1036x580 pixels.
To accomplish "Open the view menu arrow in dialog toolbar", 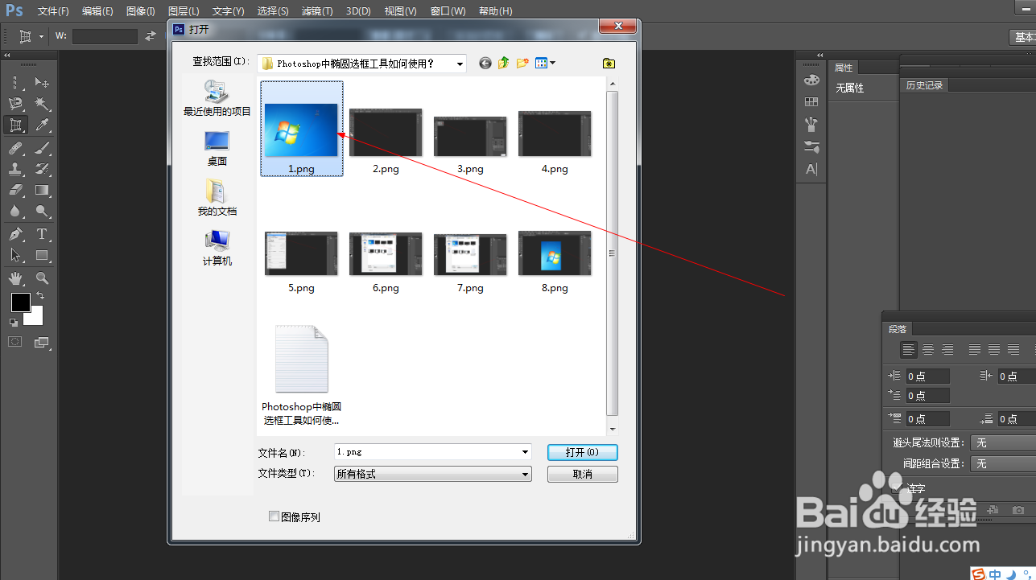I will pyautogui.click(x=554, y=63).
